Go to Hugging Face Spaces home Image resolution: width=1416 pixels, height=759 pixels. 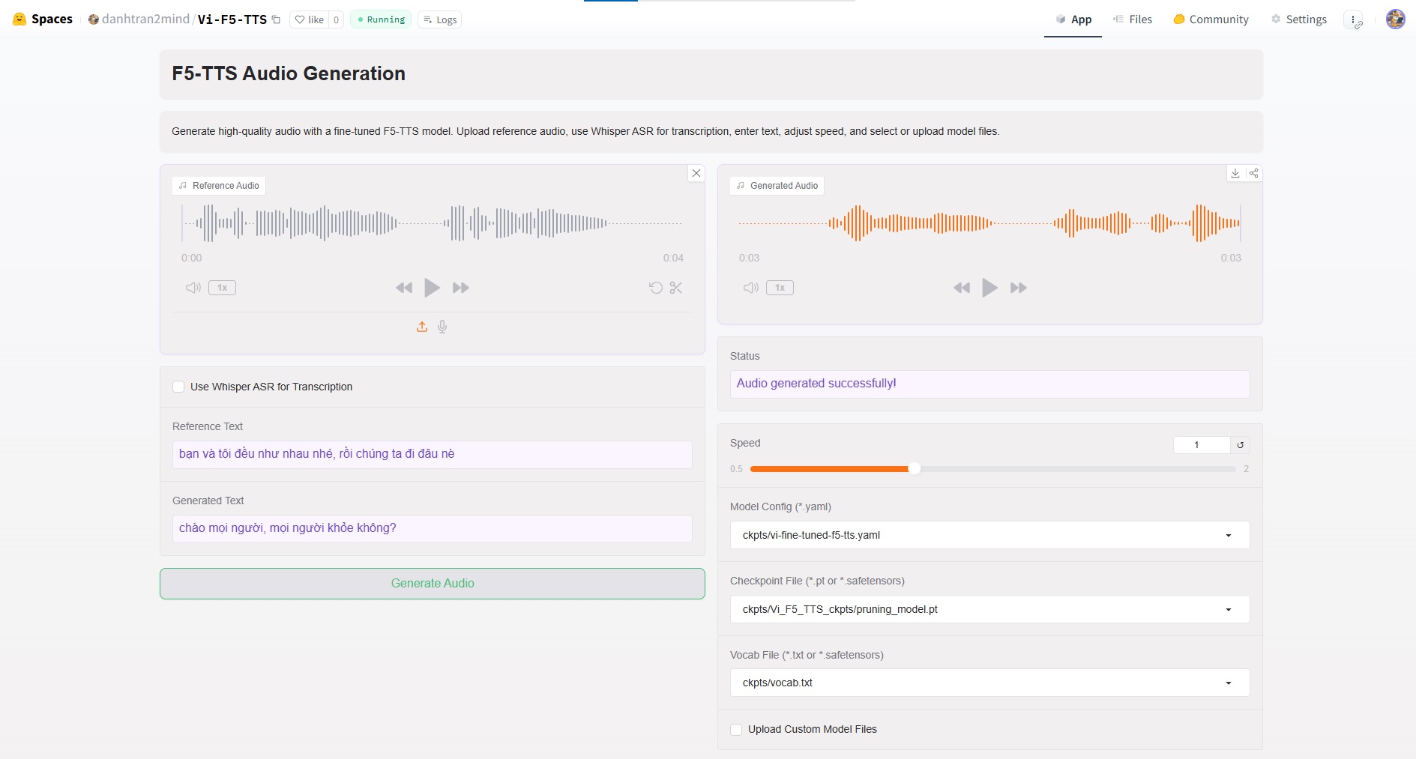(x=43, y=19)
